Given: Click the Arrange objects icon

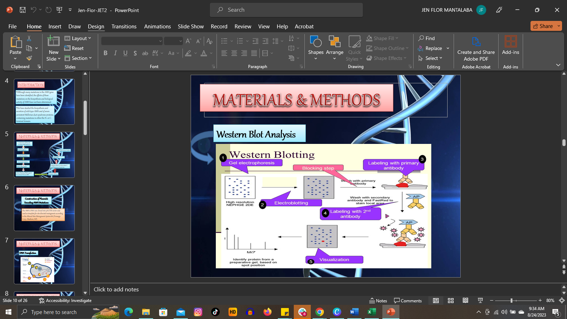Looking at the screenshot, I should pyautogui.click(x=335, y=47).
